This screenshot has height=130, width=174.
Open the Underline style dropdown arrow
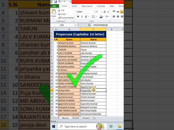pos(89,17)
